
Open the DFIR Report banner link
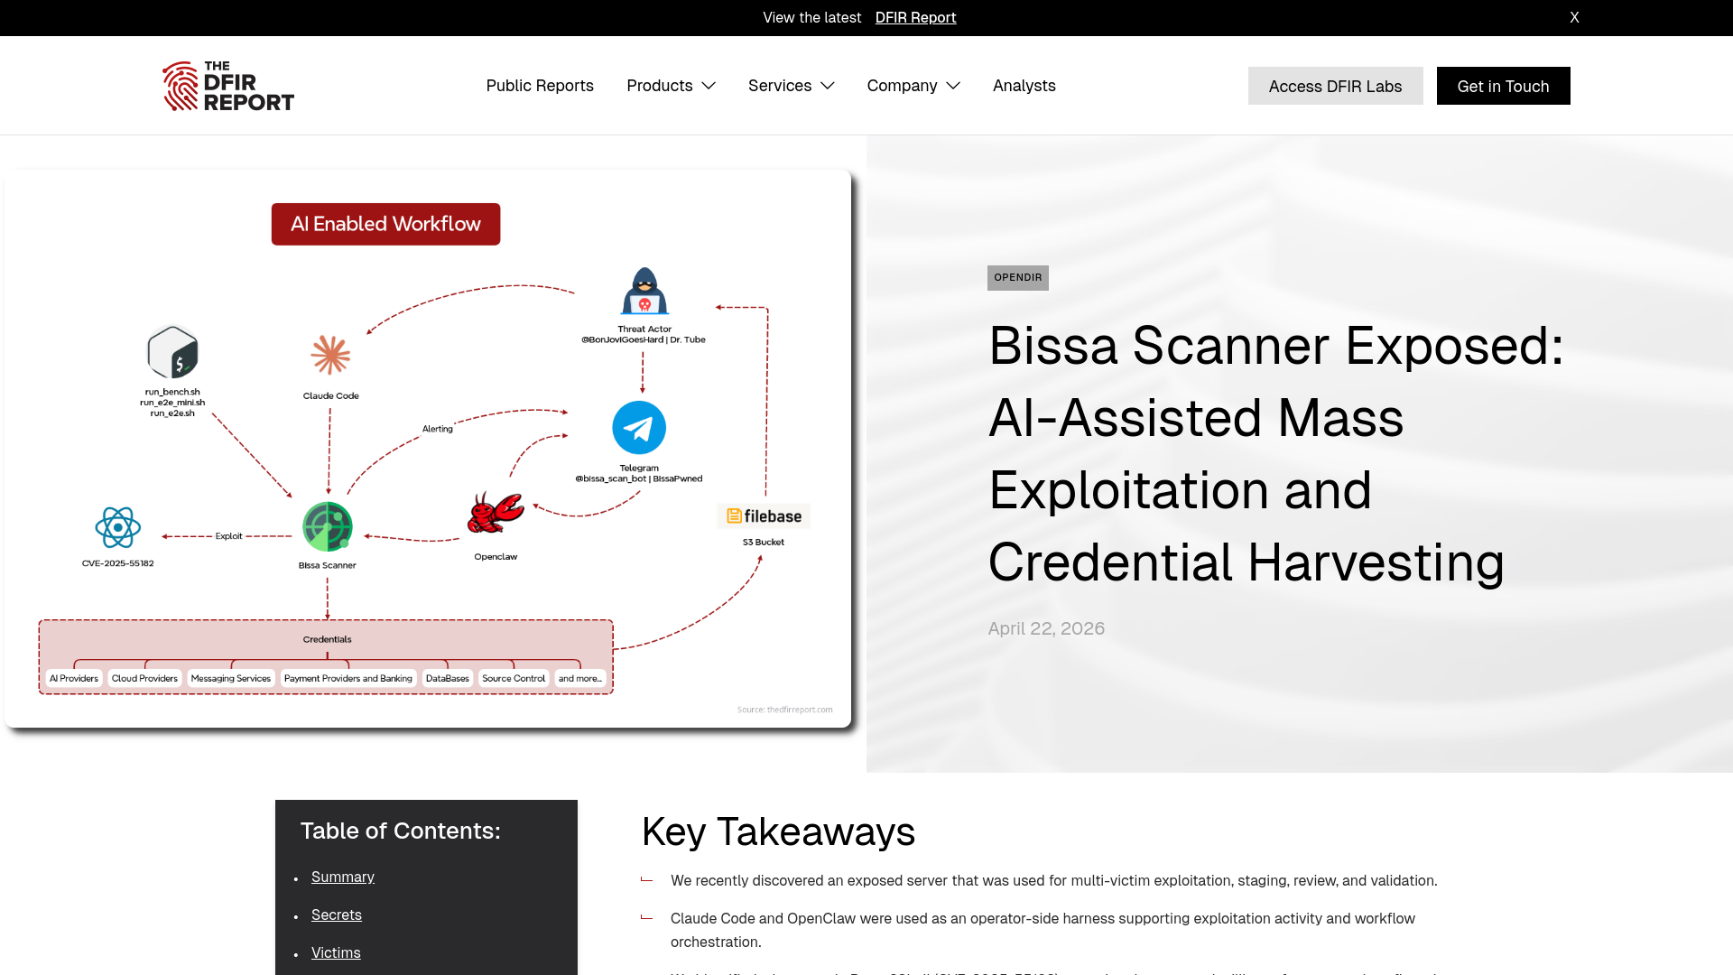pos(915,17)
